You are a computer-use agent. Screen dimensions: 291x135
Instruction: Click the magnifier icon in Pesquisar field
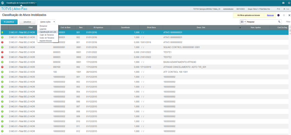(x=279, y=22)
